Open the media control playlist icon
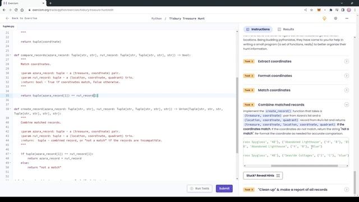 tap(337, 10)
